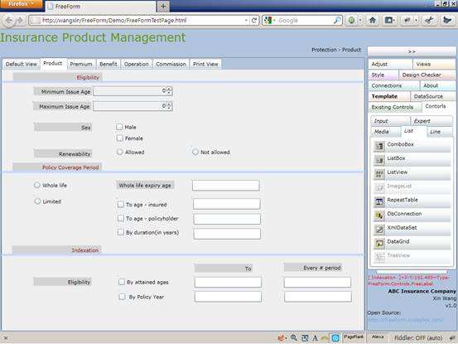Viewport: 458px width, 344px height.
Task: Increase Minimum Issue Age stepper
Action: (169, 89)
